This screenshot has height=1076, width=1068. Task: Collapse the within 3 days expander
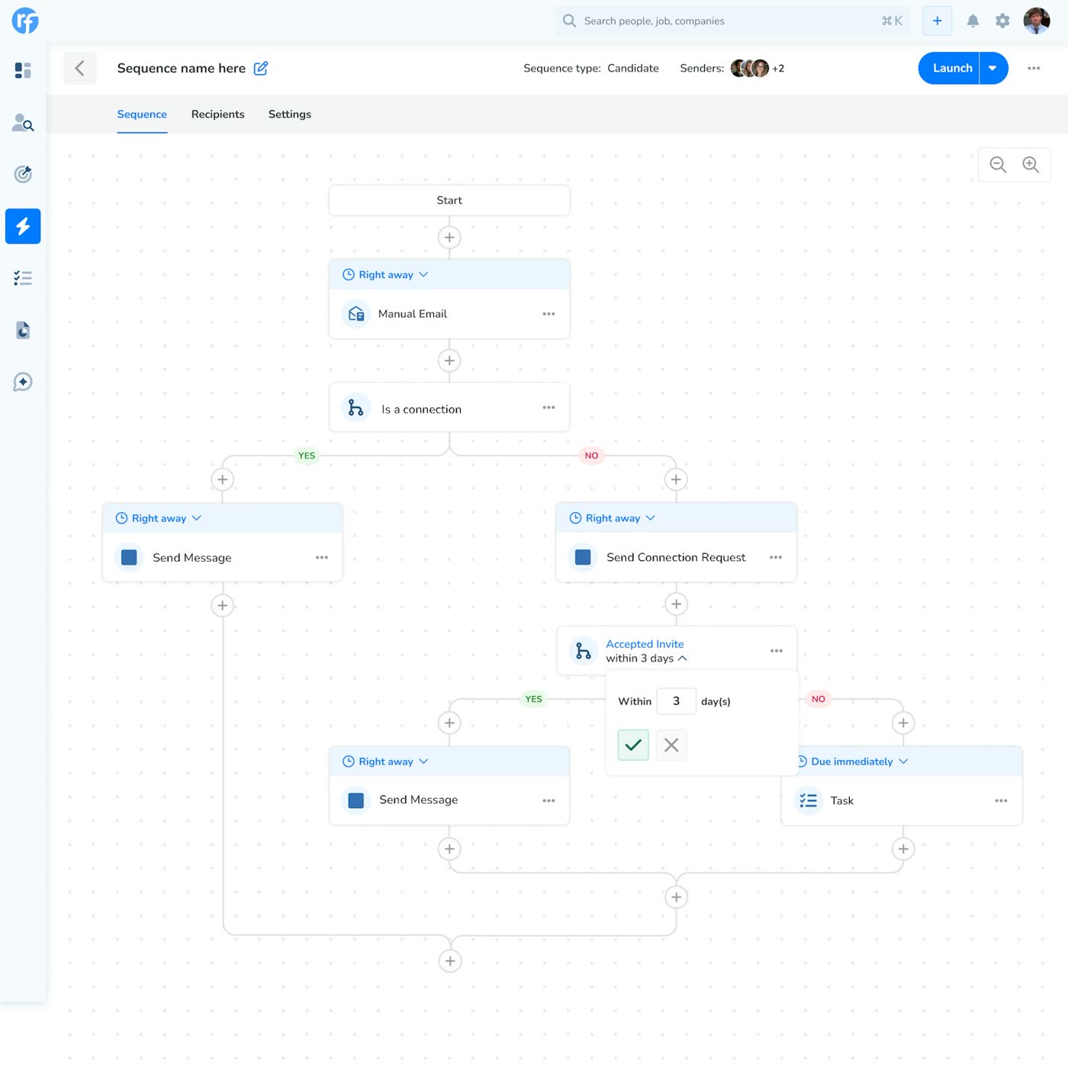click(683, 659)
